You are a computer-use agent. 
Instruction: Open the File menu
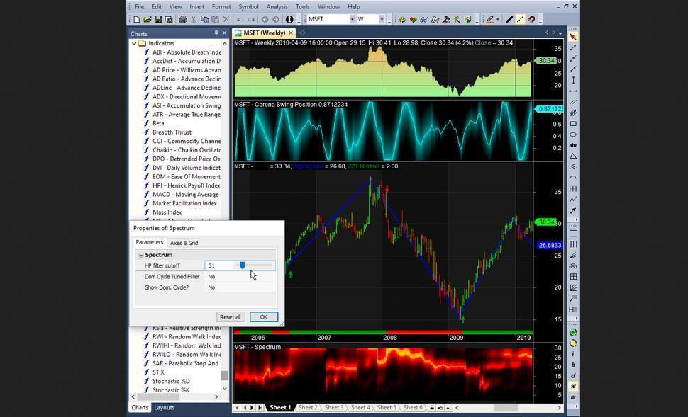[x=139, y=7]
